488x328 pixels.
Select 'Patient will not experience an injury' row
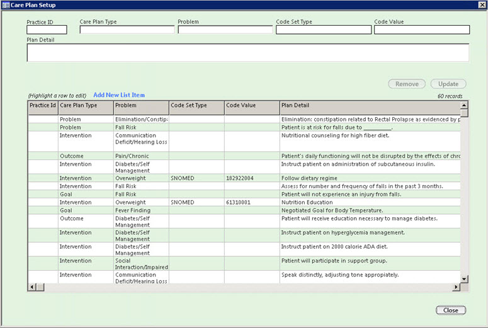click(x=244, y=194)
